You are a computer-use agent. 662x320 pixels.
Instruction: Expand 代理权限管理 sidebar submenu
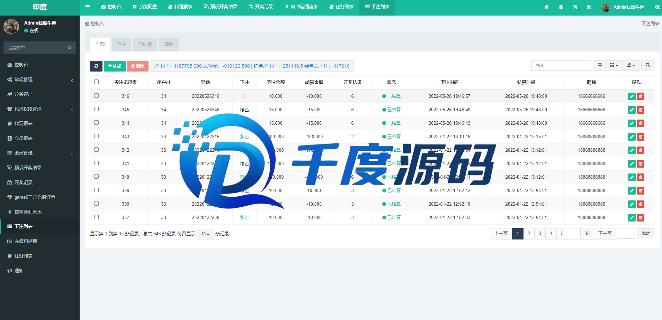[40, 109]
